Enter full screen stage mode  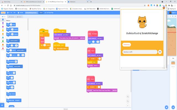pos(175,16)
